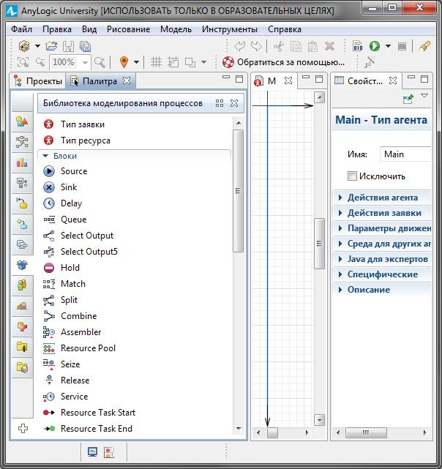Click the New model toolbar icon
Screen dimensions: 442x469
click(x=24, y=46)
